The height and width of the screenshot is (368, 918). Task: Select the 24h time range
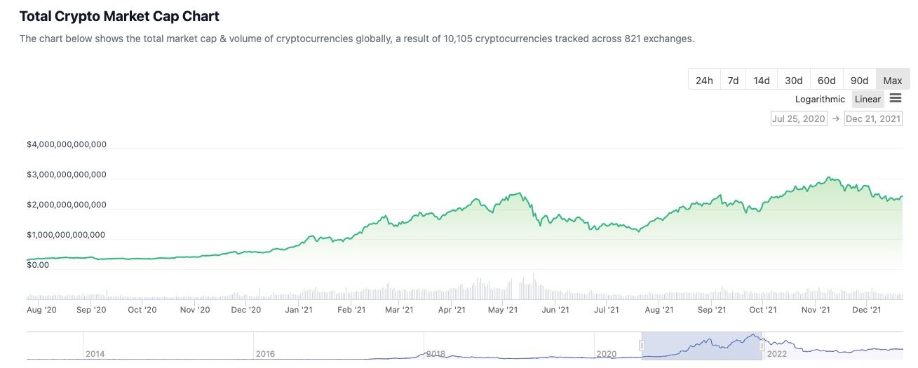704,81
